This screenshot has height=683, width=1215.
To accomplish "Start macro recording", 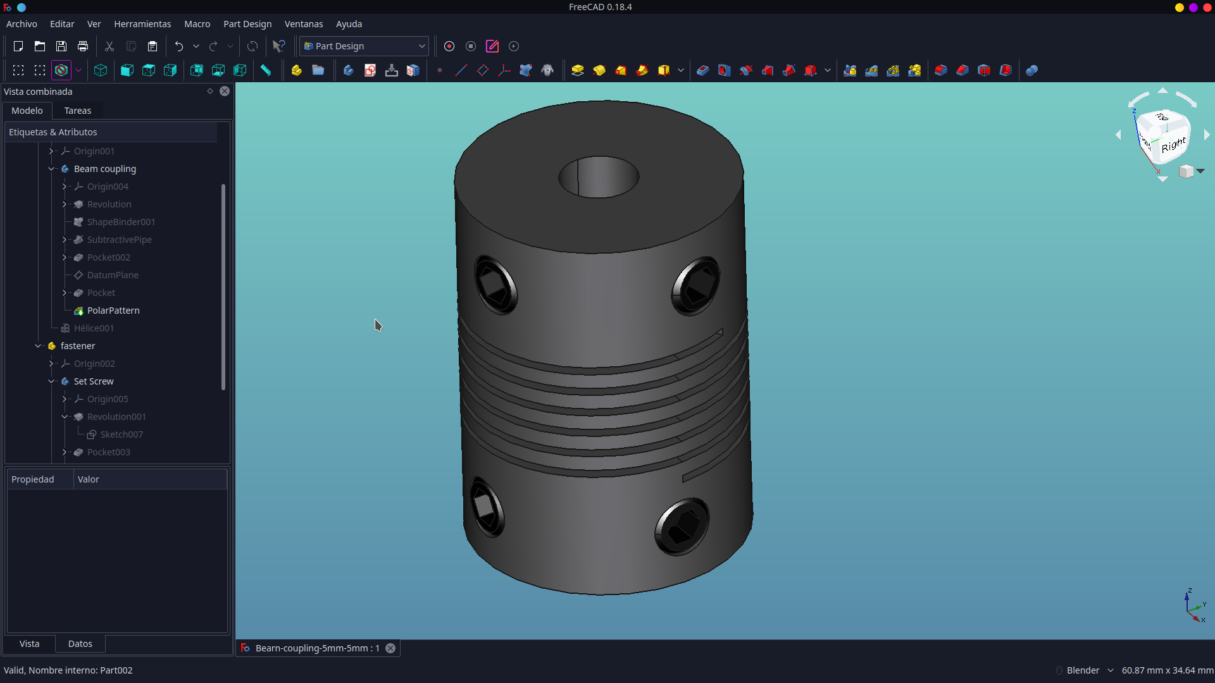I will coord(449,46).
